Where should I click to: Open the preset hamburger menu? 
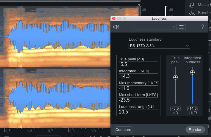pos(181,27)
